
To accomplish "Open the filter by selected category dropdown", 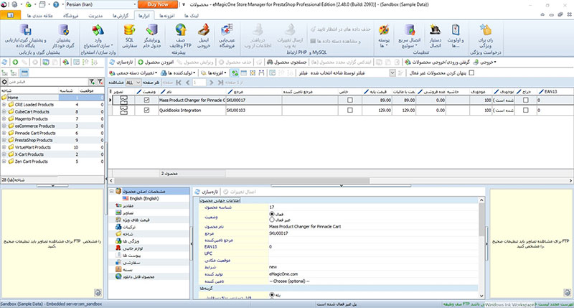I will (391, 73).
